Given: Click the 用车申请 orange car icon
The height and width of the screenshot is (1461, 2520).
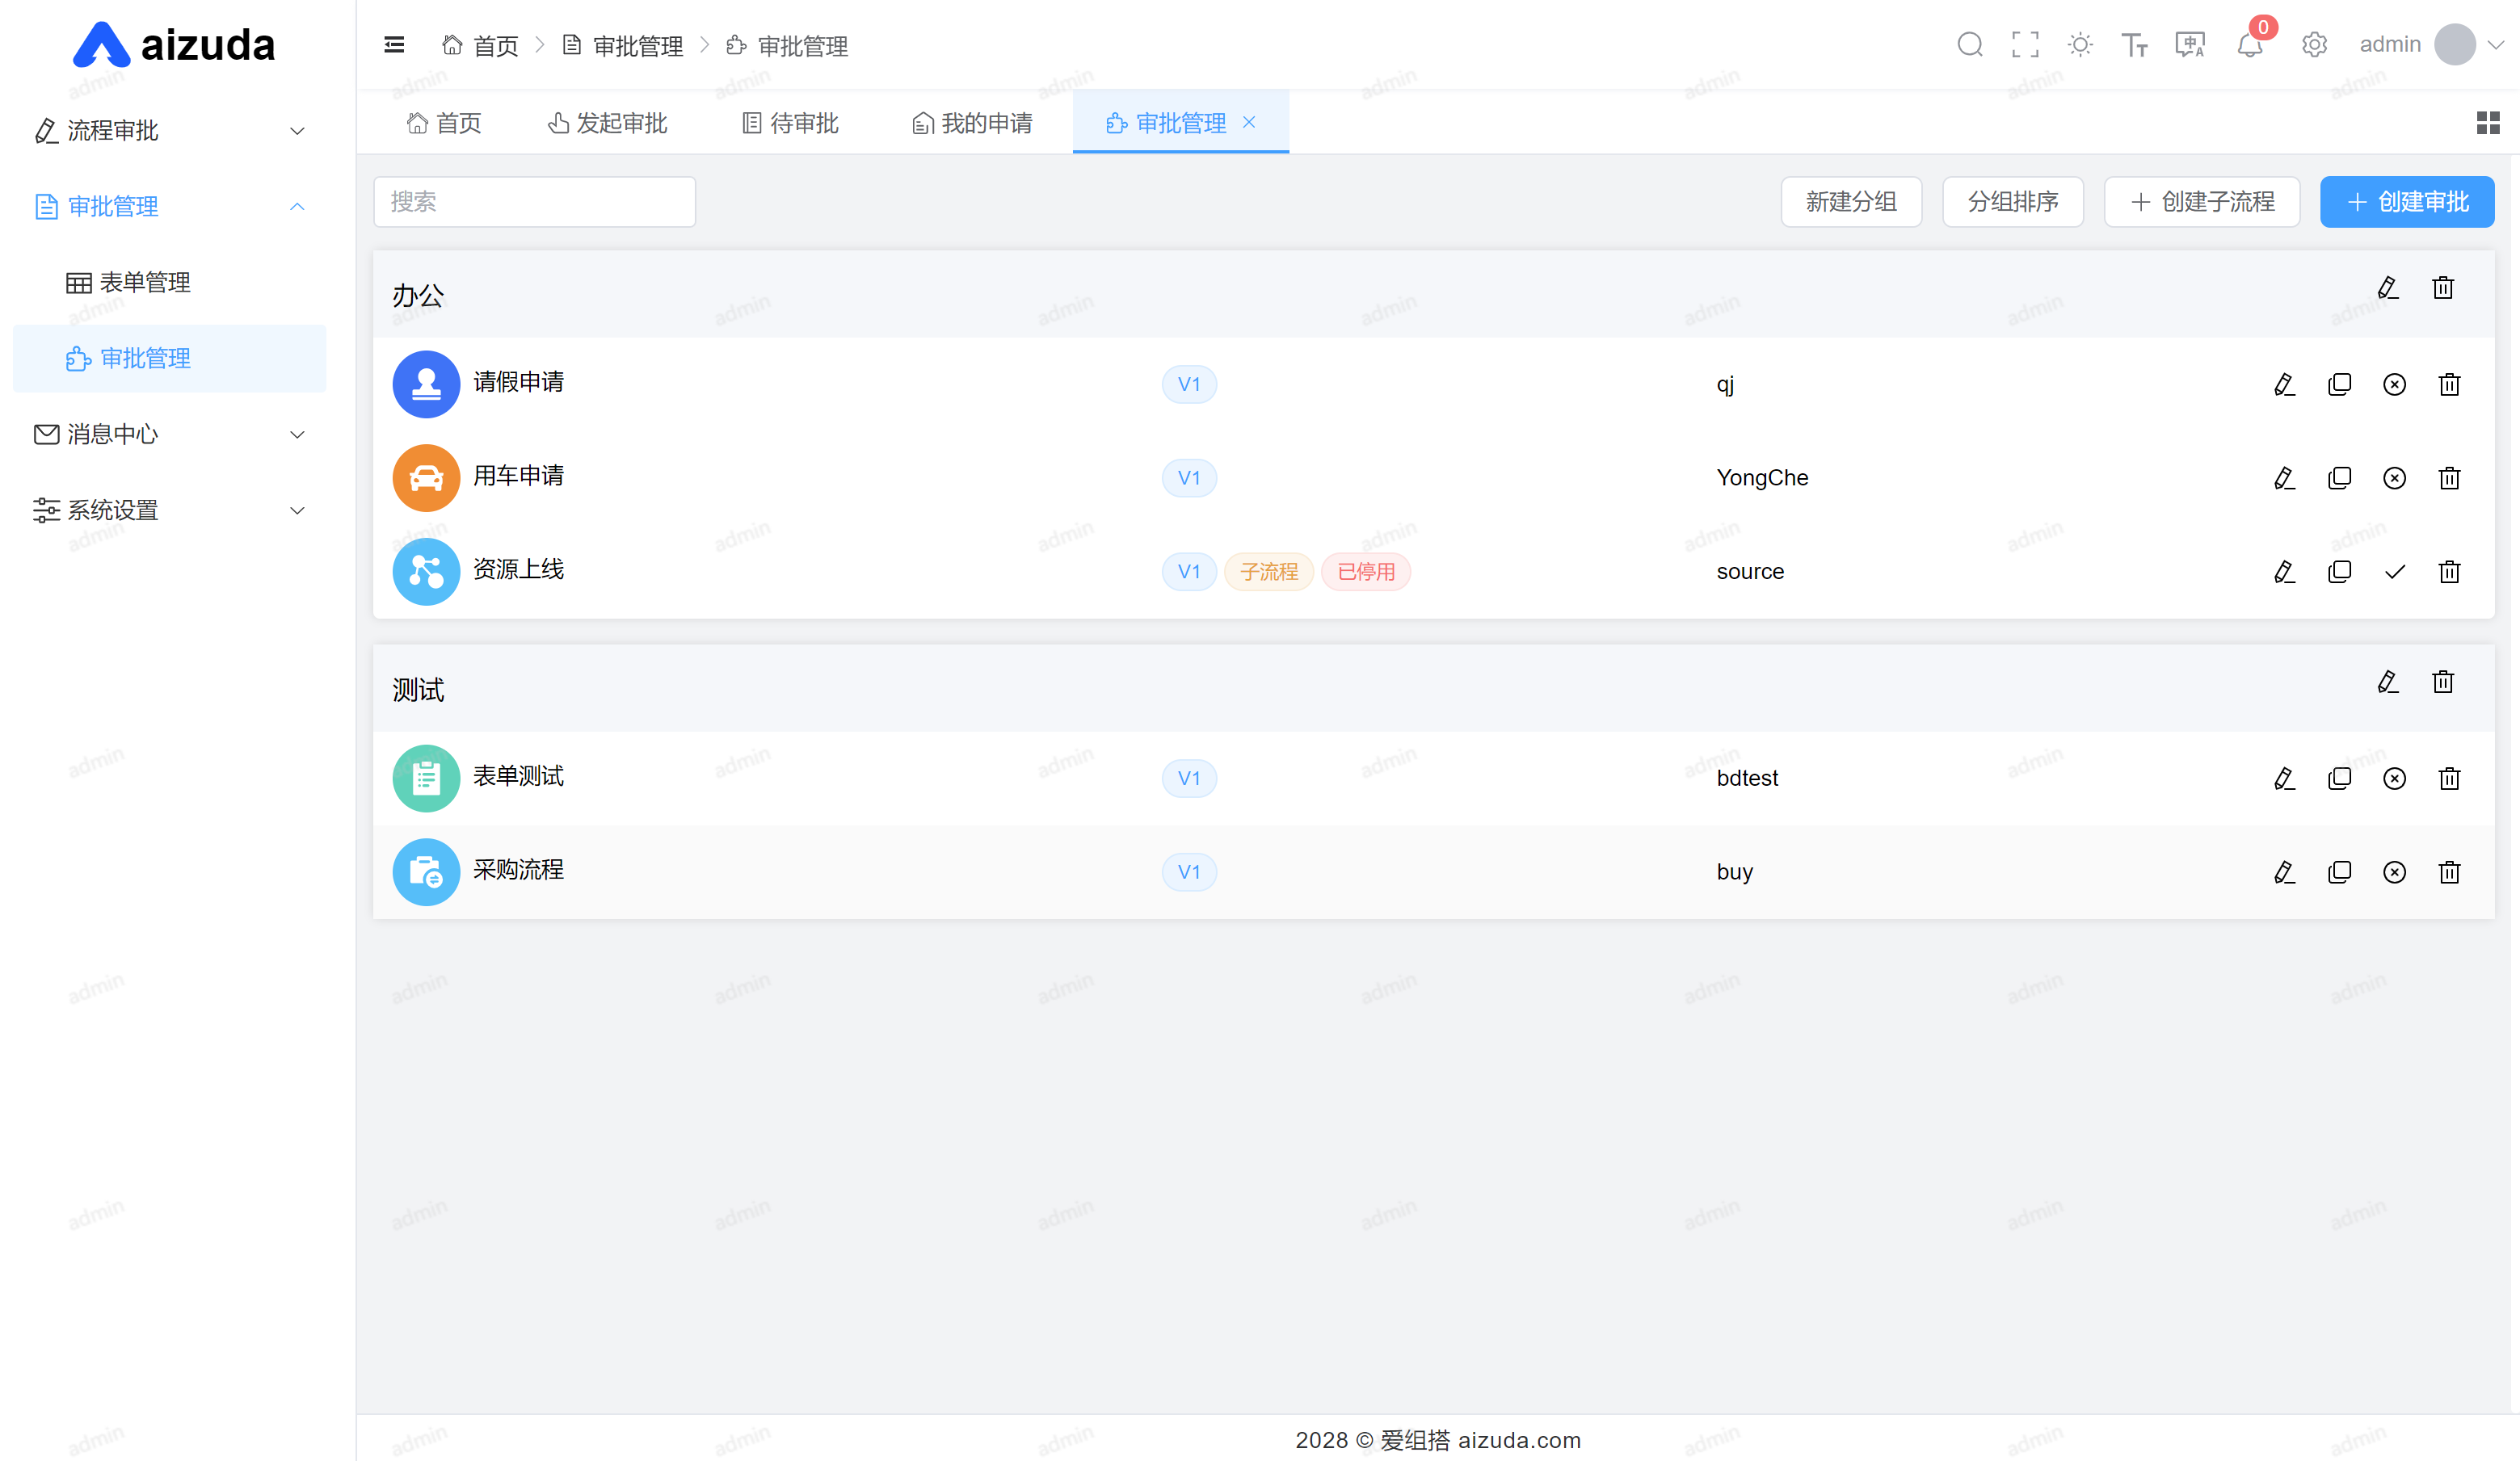Looking at the screenshot, I should pyautogui.click(x=426, y=479).
